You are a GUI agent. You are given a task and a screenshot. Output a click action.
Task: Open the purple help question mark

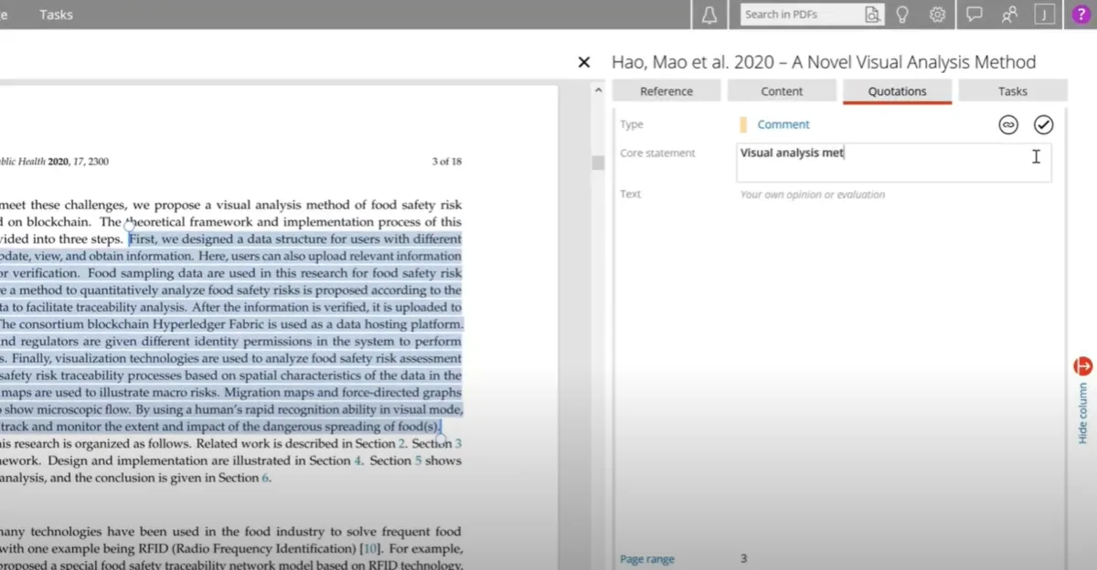(1080, 15)
